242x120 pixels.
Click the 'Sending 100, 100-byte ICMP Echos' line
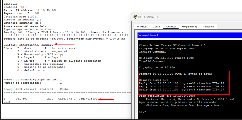click(64, 32)
